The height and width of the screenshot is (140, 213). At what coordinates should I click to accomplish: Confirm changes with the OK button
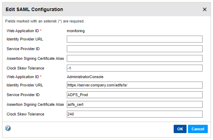(180, 129)
